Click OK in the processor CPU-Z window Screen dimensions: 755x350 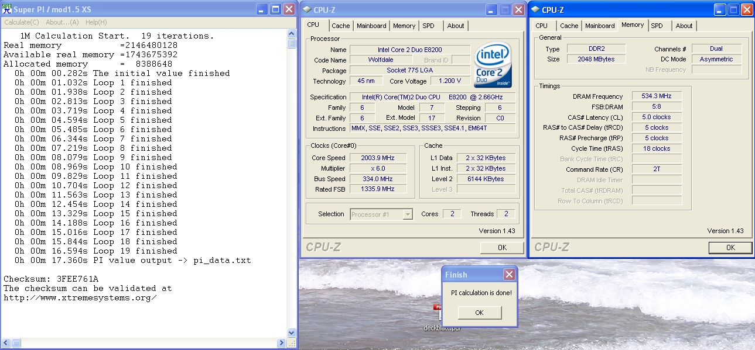click(x=502, y=247)
